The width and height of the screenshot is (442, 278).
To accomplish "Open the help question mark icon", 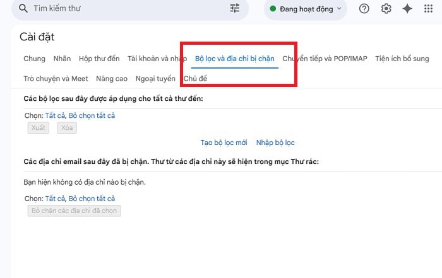I will (x=364, y=9).
